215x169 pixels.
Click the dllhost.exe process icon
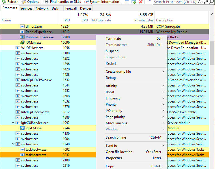coord(22,26)
